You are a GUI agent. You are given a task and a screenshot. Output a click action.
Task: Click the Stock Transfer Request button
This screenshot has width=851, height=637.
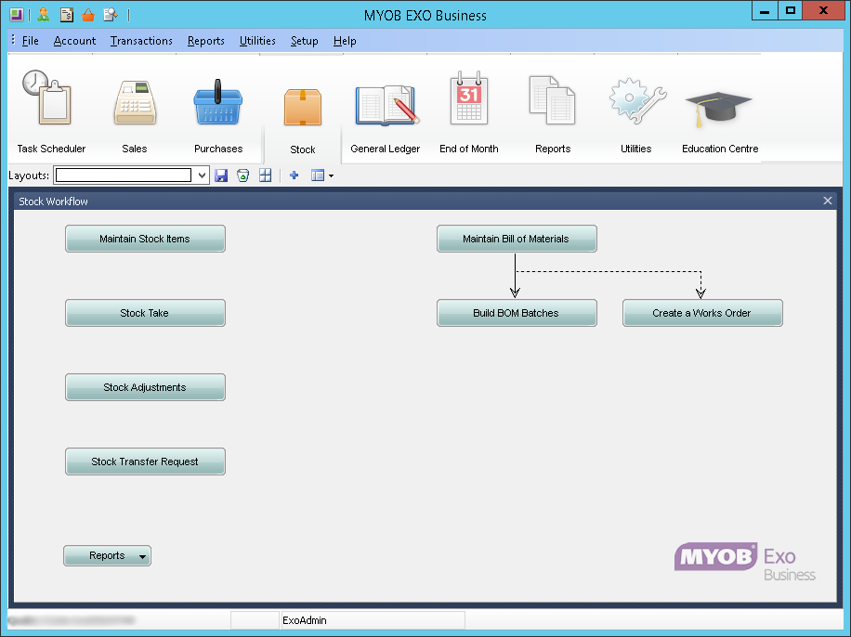click(146, 461)
